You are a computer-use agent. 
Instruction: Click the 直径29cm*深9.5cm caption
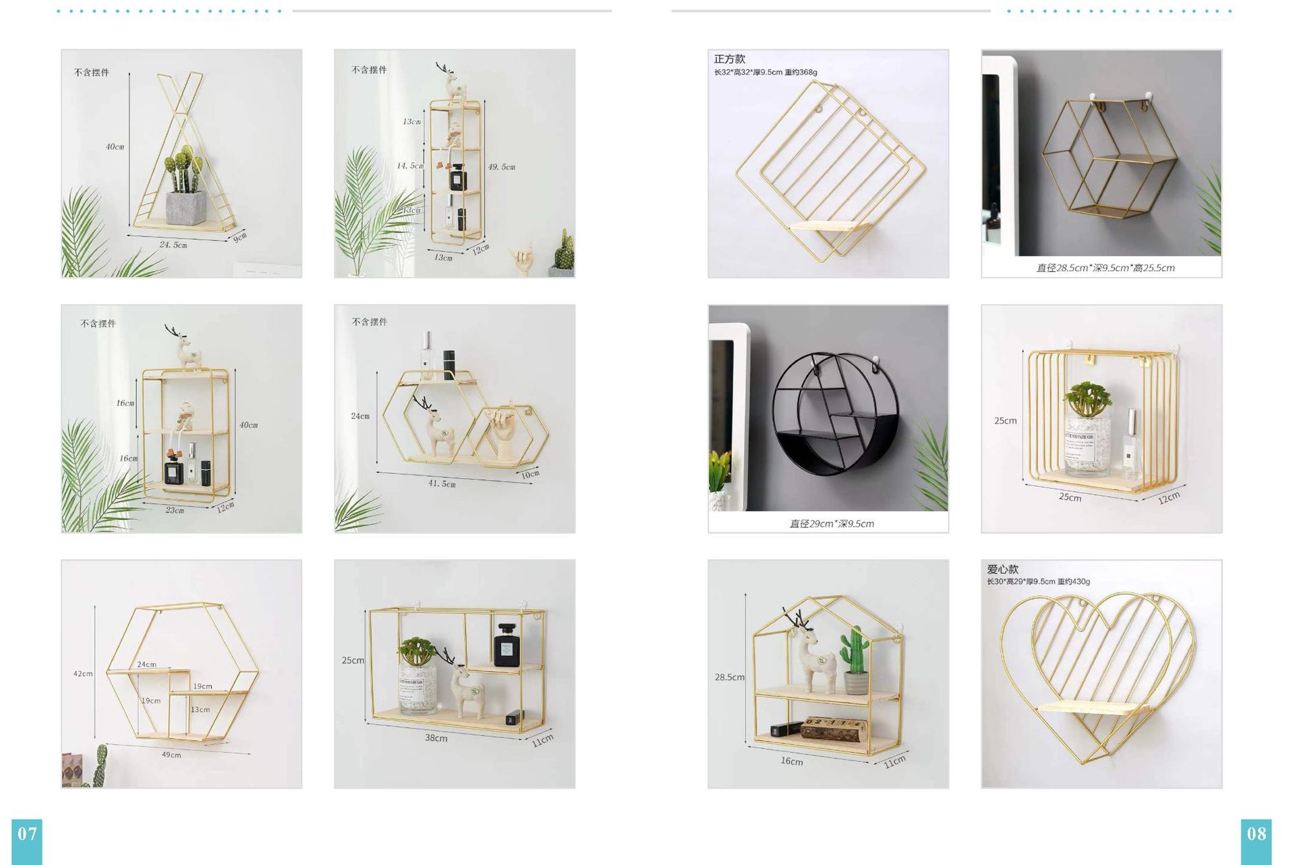832,524
